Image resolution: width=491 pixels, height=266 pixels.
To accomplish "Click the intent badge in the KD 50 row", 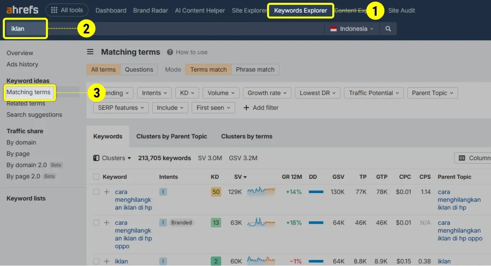I will pyautogui.click(x=163, y=192).
